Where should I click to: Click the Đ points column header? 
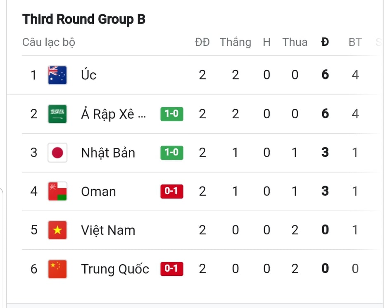[x=325, y=42]
